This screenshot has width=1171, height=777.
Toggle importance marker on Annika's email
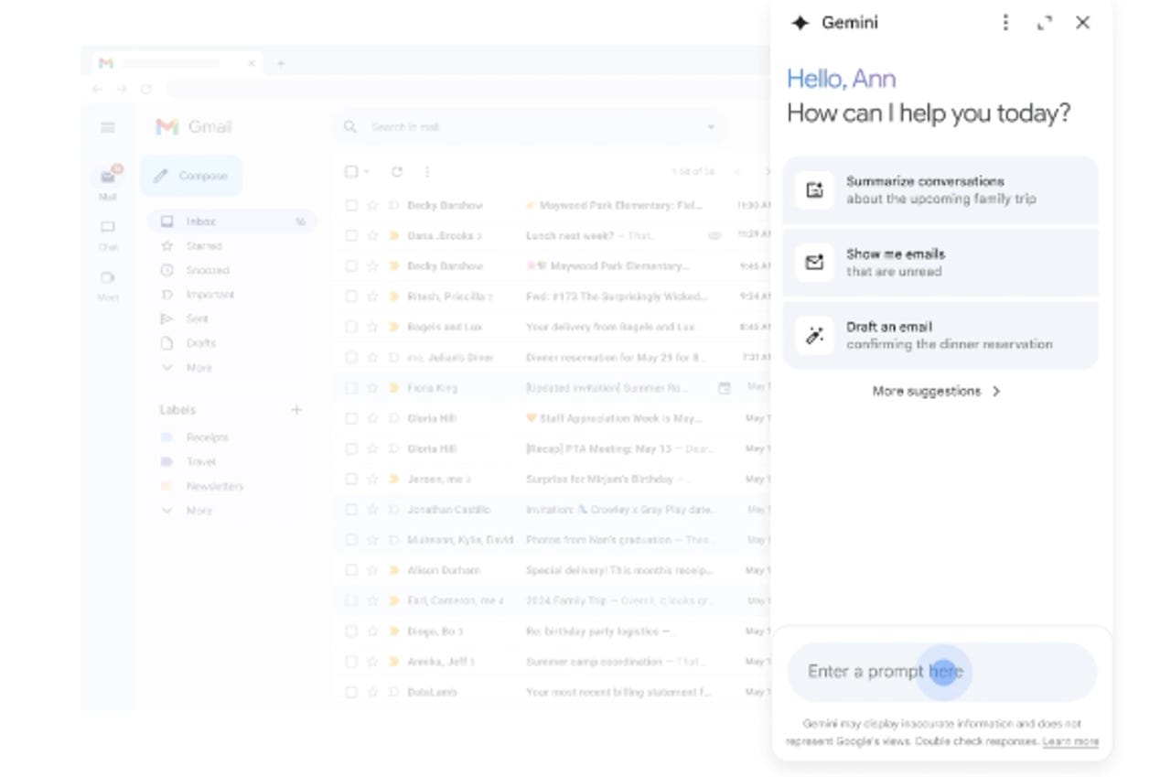tap(393, 662)
